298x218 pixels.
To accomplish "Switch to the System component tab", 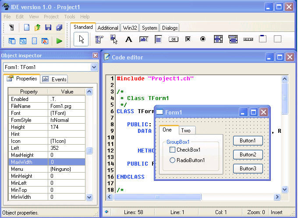I will click(149, 28).
